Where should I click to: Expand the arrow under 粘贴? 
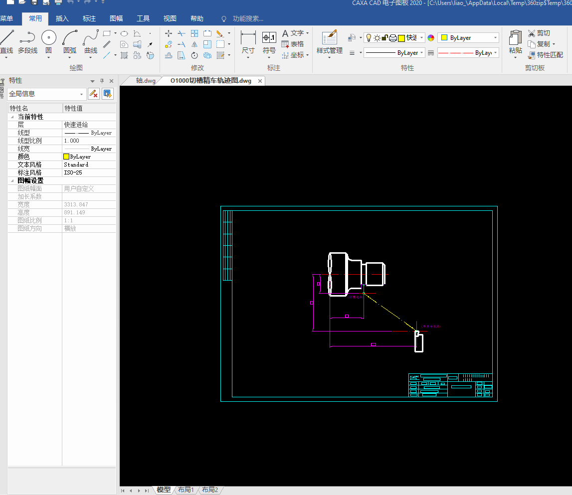[516, 58]
